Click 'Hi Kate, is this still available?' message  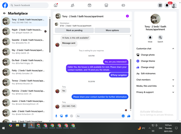75,38
